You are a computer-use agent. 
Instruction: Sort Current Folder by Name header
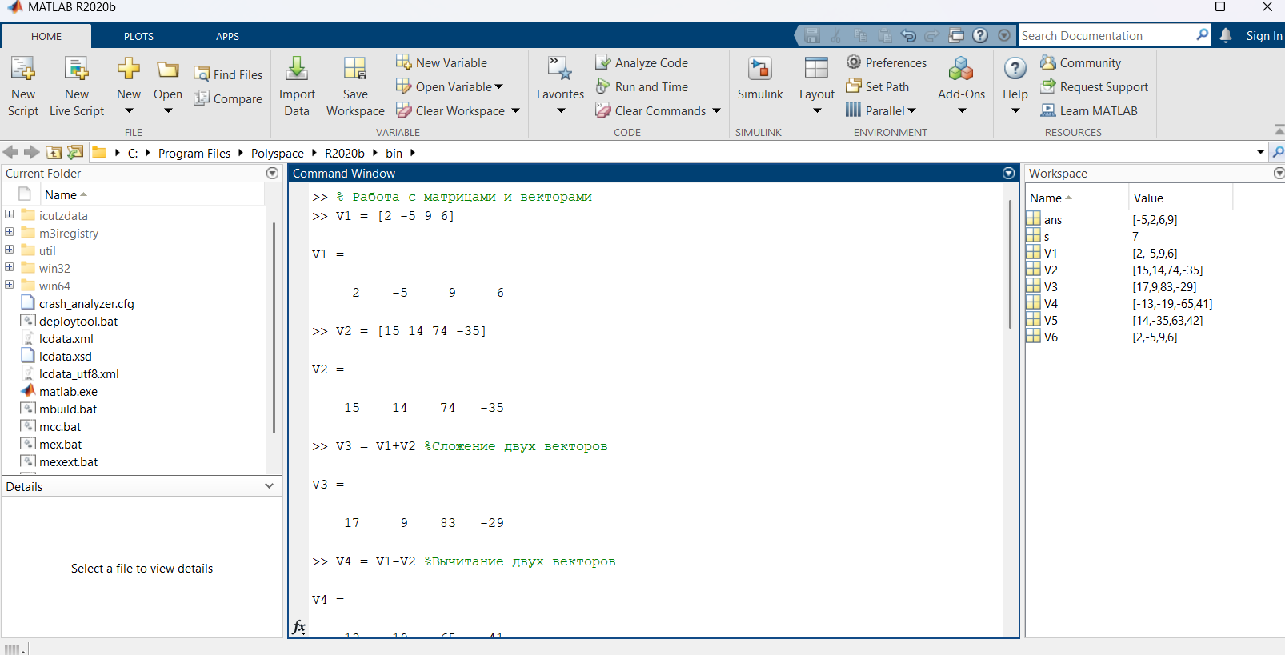[152, 194]
